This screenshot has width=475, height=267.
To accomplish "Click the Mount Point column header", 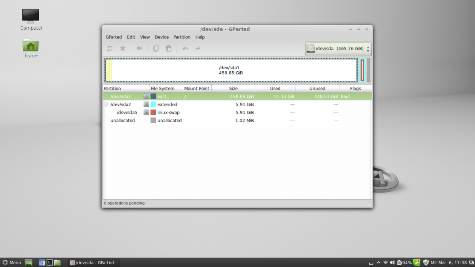I will [197, 89].
